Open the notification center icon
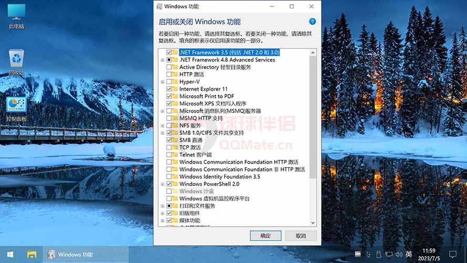467x263 pixels. click(453, 255)
